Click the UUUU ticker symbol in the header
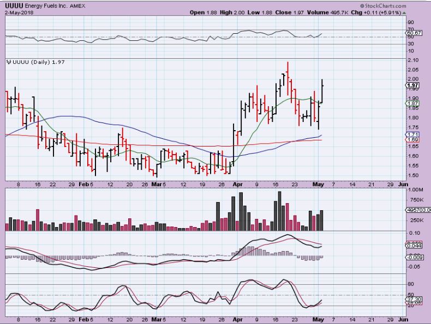Viewport: 431px width, 324px height. [14, 5]
